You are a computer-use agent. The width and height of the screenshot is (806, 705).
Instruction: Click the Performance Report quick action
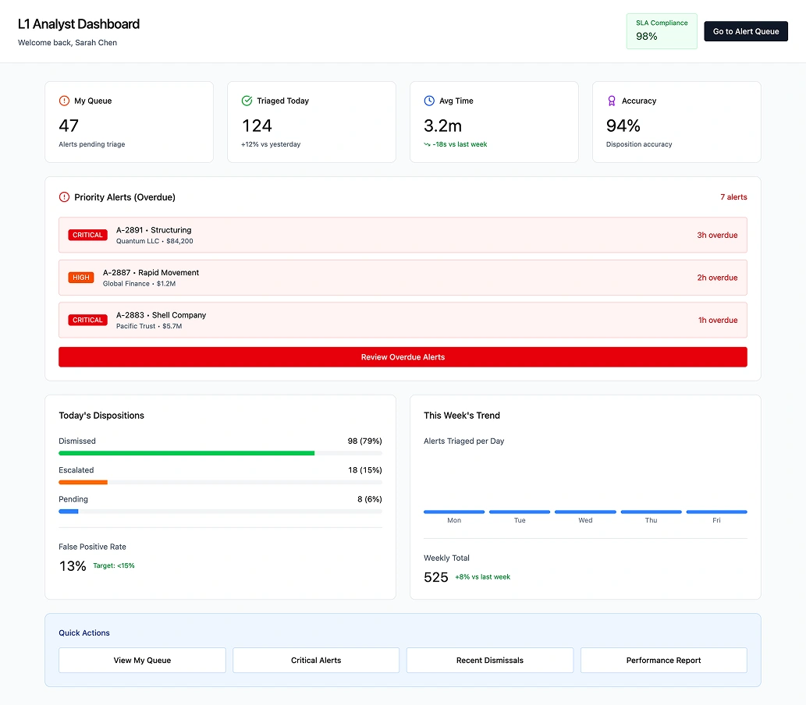663,660
